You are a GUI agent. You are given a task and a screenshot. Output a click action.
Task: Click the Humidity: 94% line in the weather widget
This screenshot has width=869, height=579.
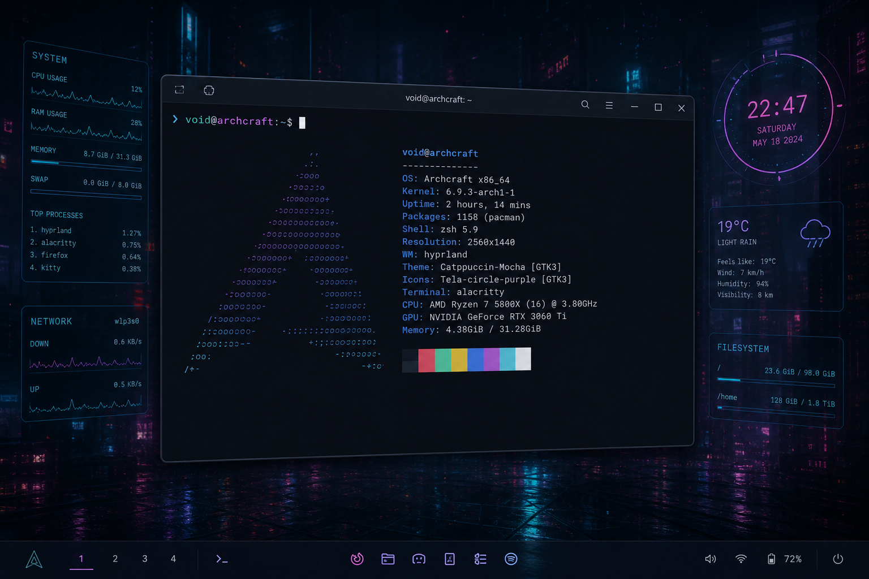point(743,284)
